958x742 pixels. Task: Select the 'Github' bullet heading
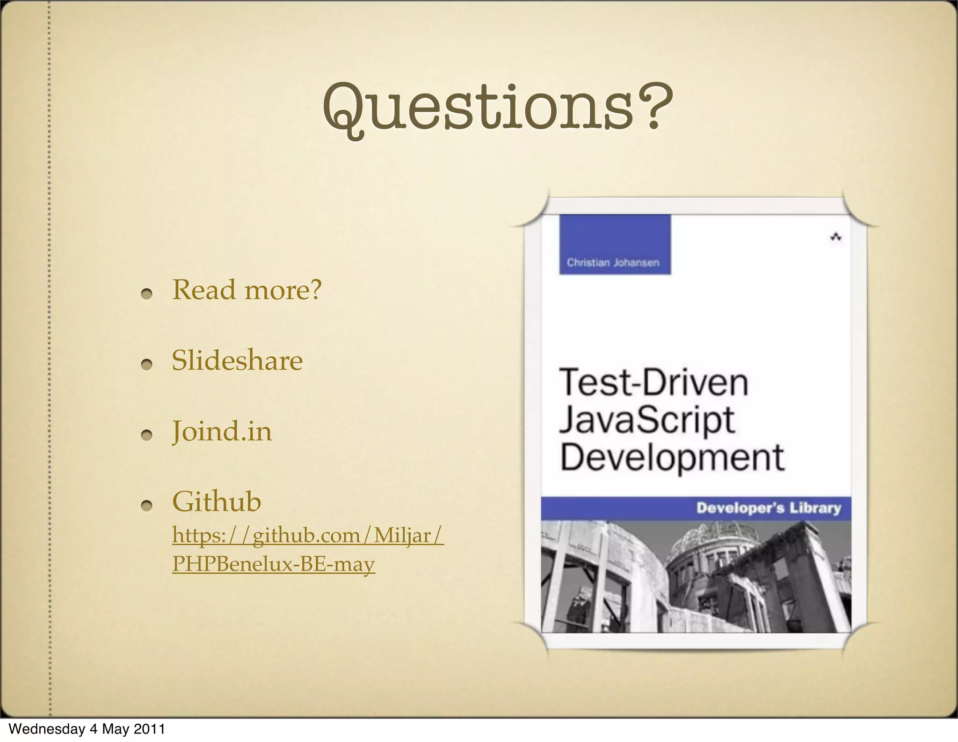click(217, 501)
